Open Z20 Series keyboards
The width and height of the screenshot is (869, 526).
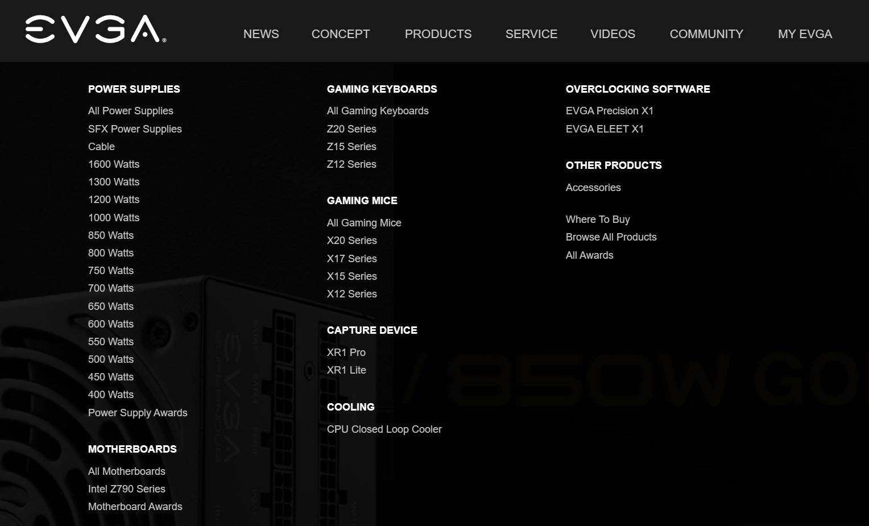pyautogui.click(x=351, y=129)
